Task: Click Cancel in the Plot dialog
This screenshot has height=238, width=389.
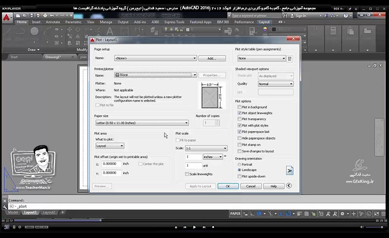Action: click(x=250, y=186)
